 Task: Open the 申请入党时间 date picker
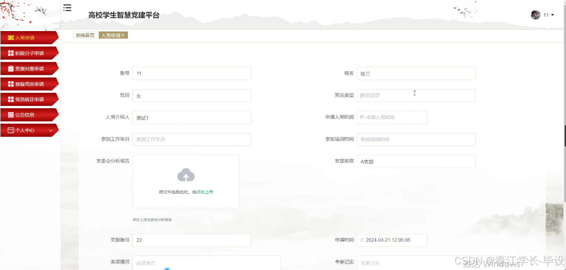pos(392,117)
